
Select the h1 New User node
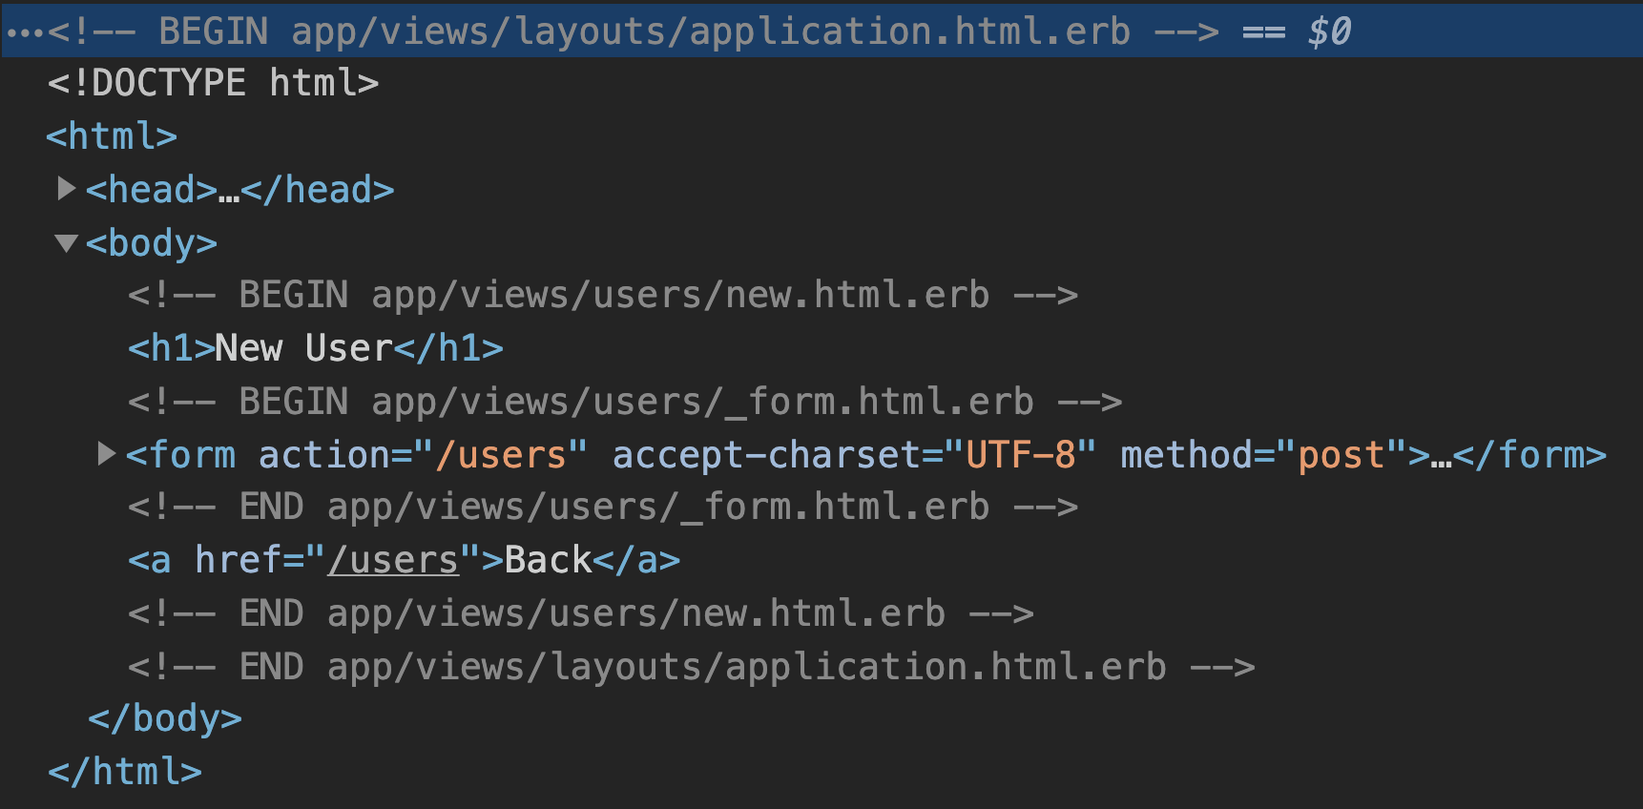coord(315,348)
